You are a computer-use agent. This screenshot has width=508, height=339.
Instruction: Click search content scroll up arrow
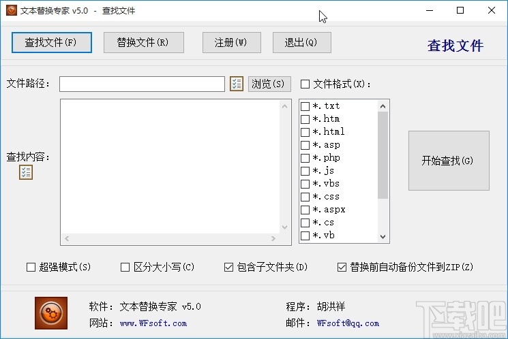click(x=284, y=106)
